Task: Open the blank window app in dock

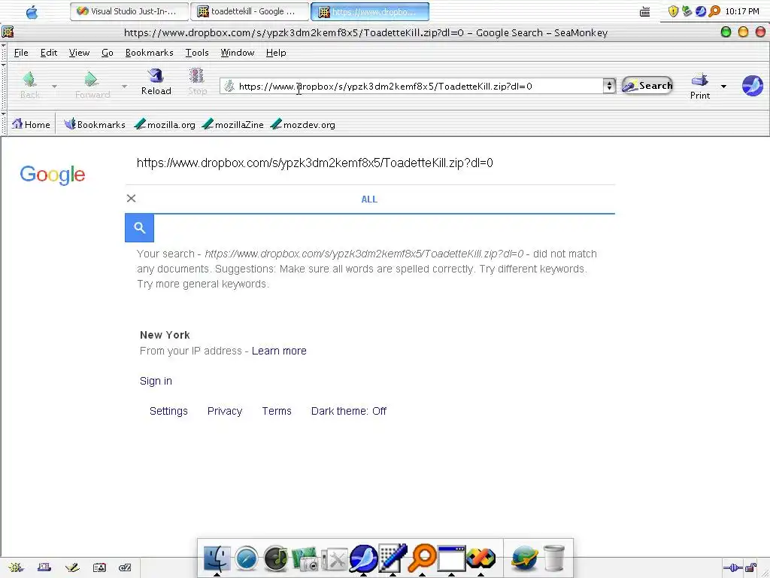Action: point(451,558)
